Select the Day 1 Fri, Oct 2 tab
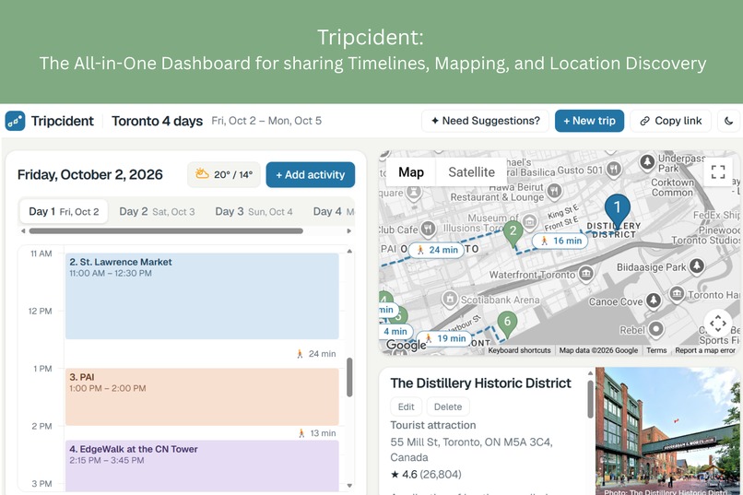The image size is (743, 495). click(x=64, y=211)
